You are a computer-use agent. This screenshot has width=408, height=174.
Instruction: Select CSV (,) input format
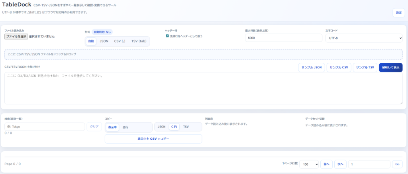(120, 41)
